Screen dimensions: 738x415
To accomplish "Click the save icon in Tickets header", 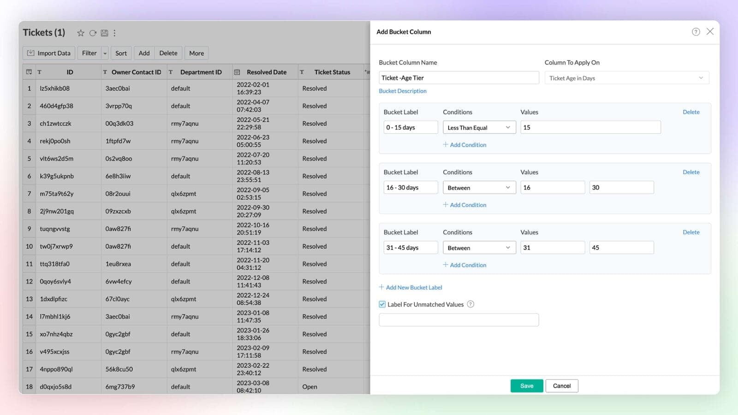I will coord(105,33).
